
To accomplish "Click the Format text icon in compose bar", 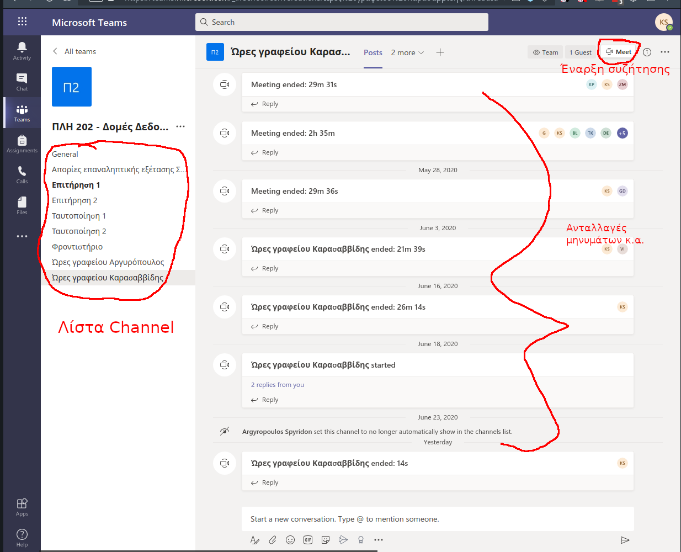I will pos(254,540).
